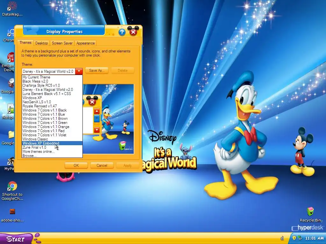Select My Current Theme from list
Image resolution: width=326 pixels, height=244 pixels.
[52, 77]
